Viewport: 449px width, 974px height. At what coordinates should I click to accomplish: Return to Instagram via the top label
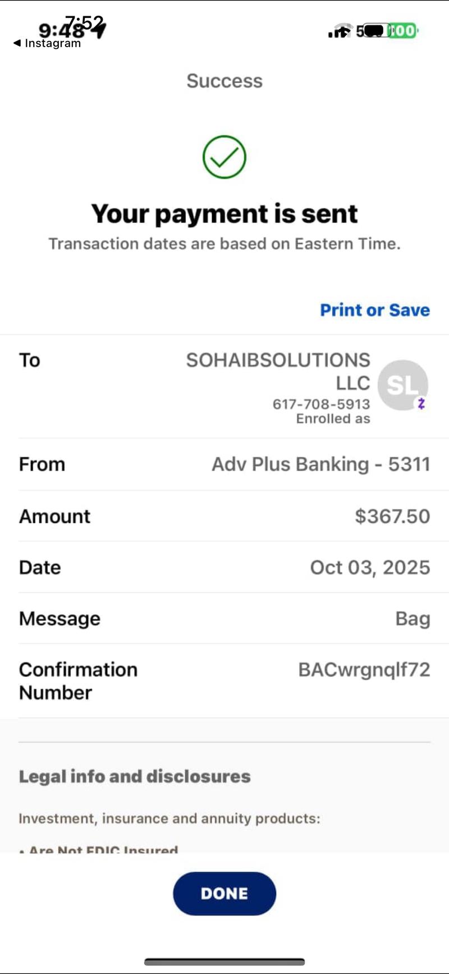pyautogui.click(x=53, y=43)
